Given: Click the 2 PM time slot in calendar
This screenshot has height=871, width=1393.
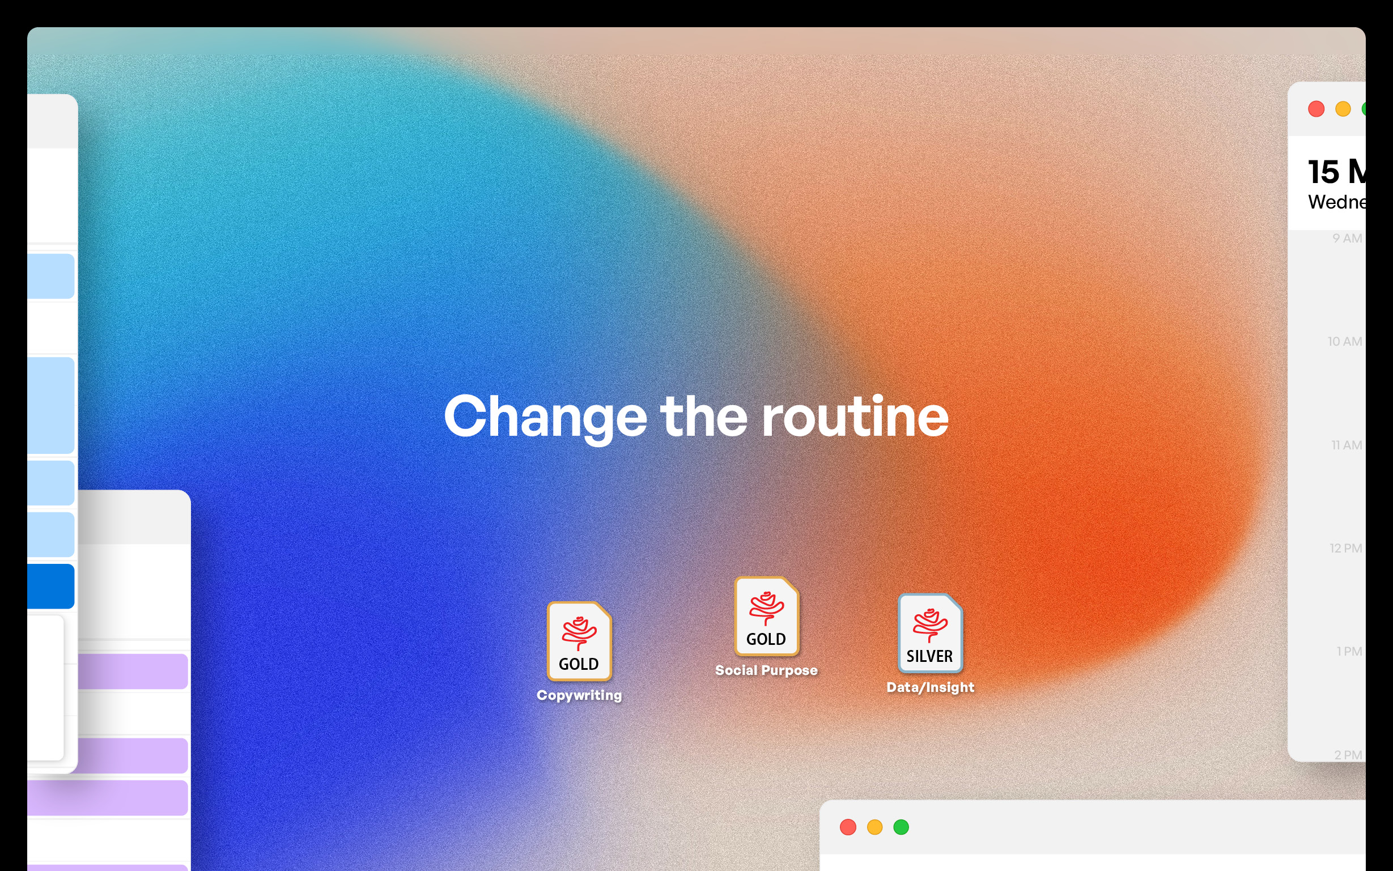Looking at the screenshot, I should 1348,755.
